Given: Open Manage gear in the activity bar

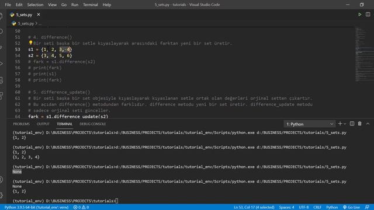Looking at the screenshot, I should pos(1,195).
